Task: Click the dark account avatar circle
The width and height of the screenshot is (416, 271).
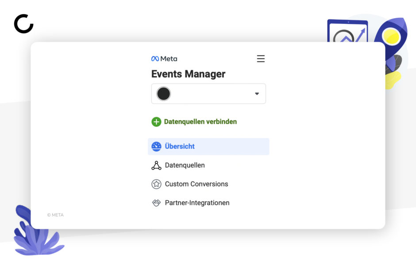Action: coord(163,94)
